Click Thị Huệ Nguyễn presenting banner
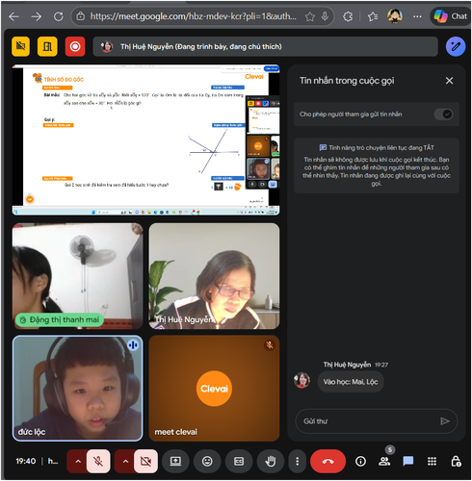The image size is (472, 481). 265,46
